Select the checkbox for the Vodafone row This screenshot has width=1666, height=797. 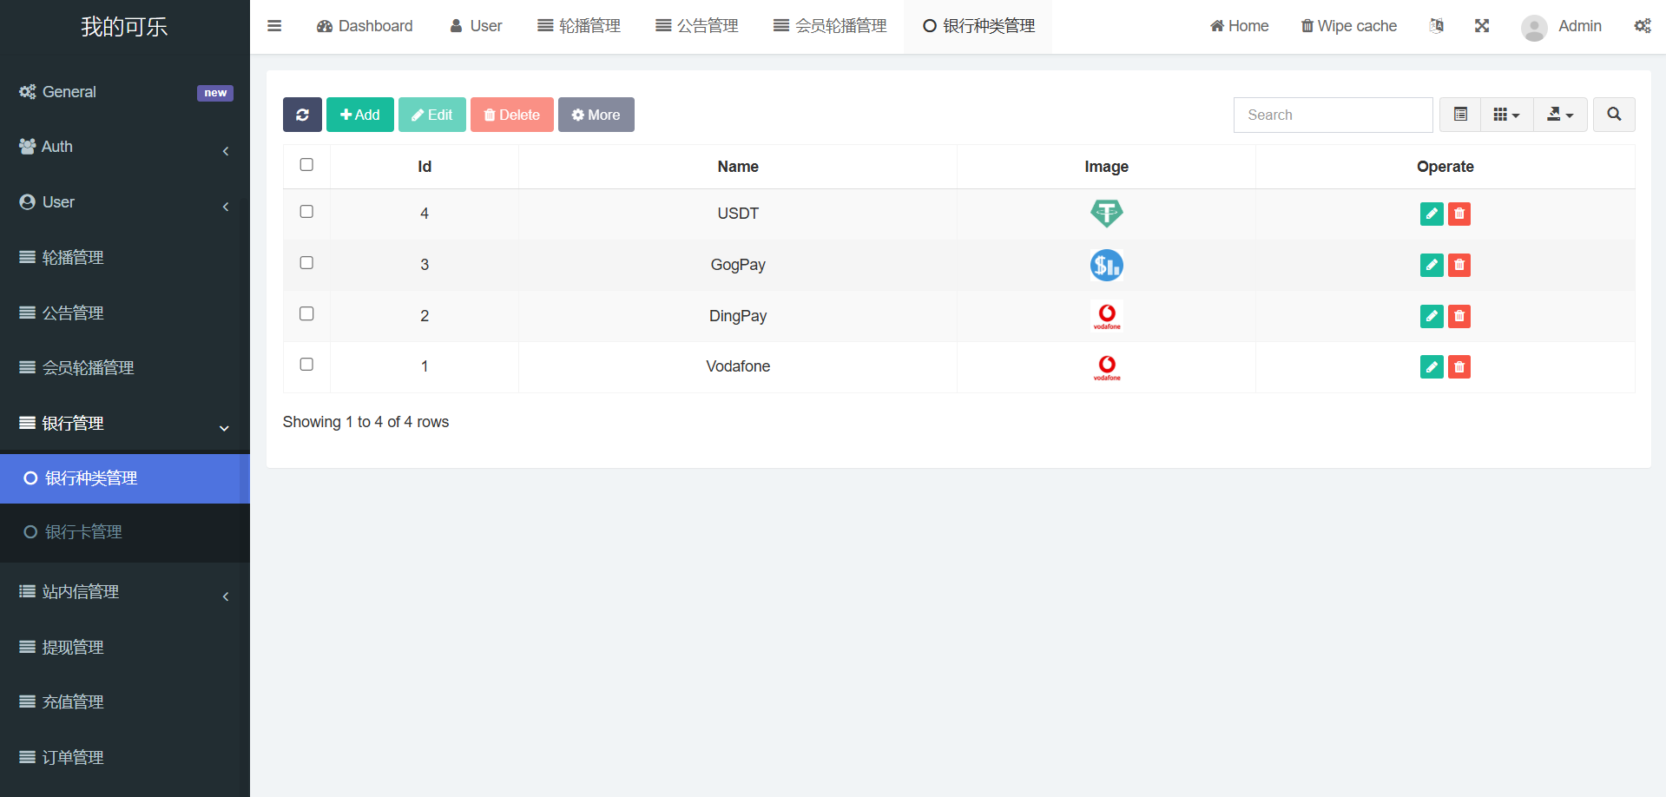[x=306, y=365]
